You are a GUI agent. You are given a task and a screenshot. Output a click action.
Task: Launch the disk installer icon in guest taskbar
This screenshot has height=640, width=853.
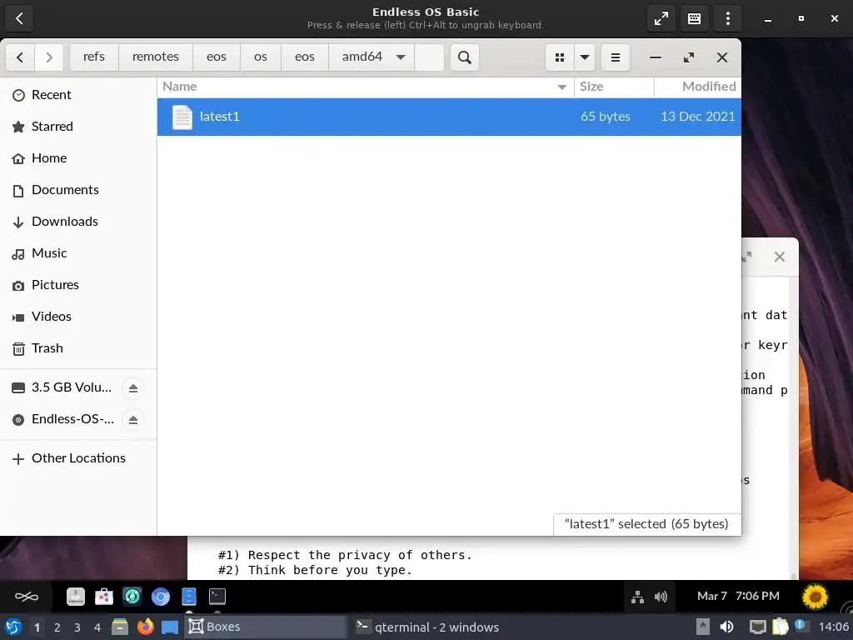(x=76, y=597)
